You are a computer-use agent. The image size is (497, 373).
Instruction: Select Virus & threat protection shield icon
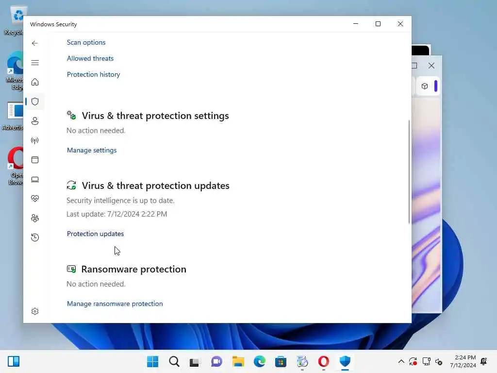click(x=35, y=102)
